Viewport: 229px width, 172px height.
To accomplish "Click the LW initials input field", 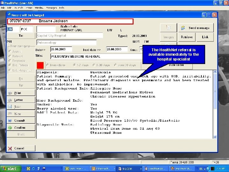I will pyautogui.click(x=13, y=29).
